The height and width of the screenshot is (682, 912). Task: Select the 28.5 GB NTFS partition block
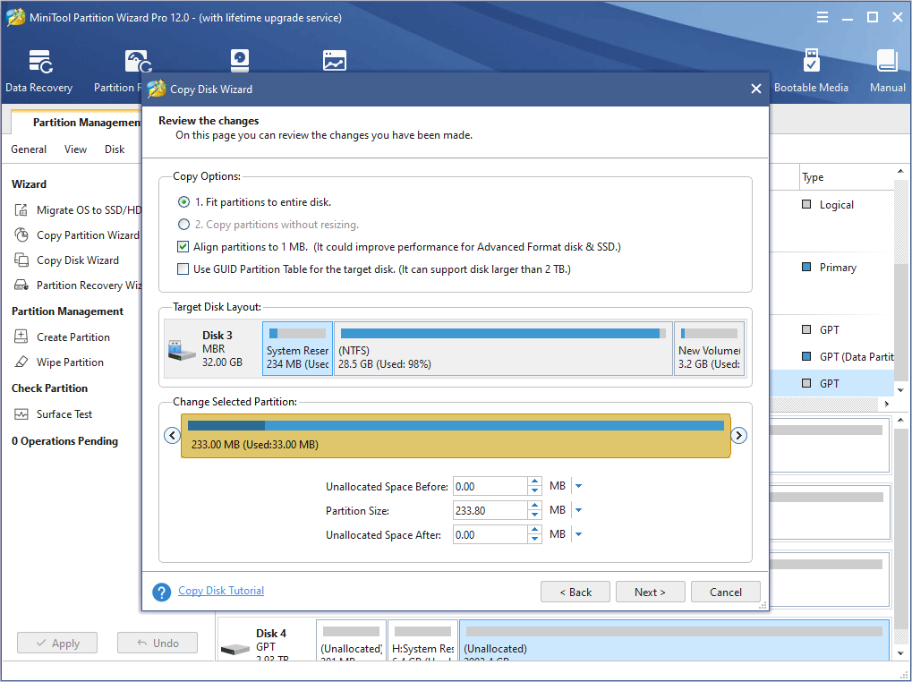coord(503,349)
